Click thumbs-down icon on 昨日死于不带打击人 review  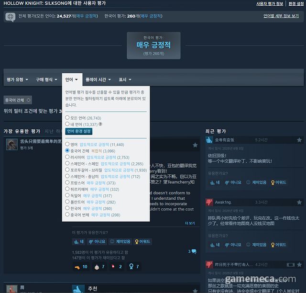[x=209, y=265]
